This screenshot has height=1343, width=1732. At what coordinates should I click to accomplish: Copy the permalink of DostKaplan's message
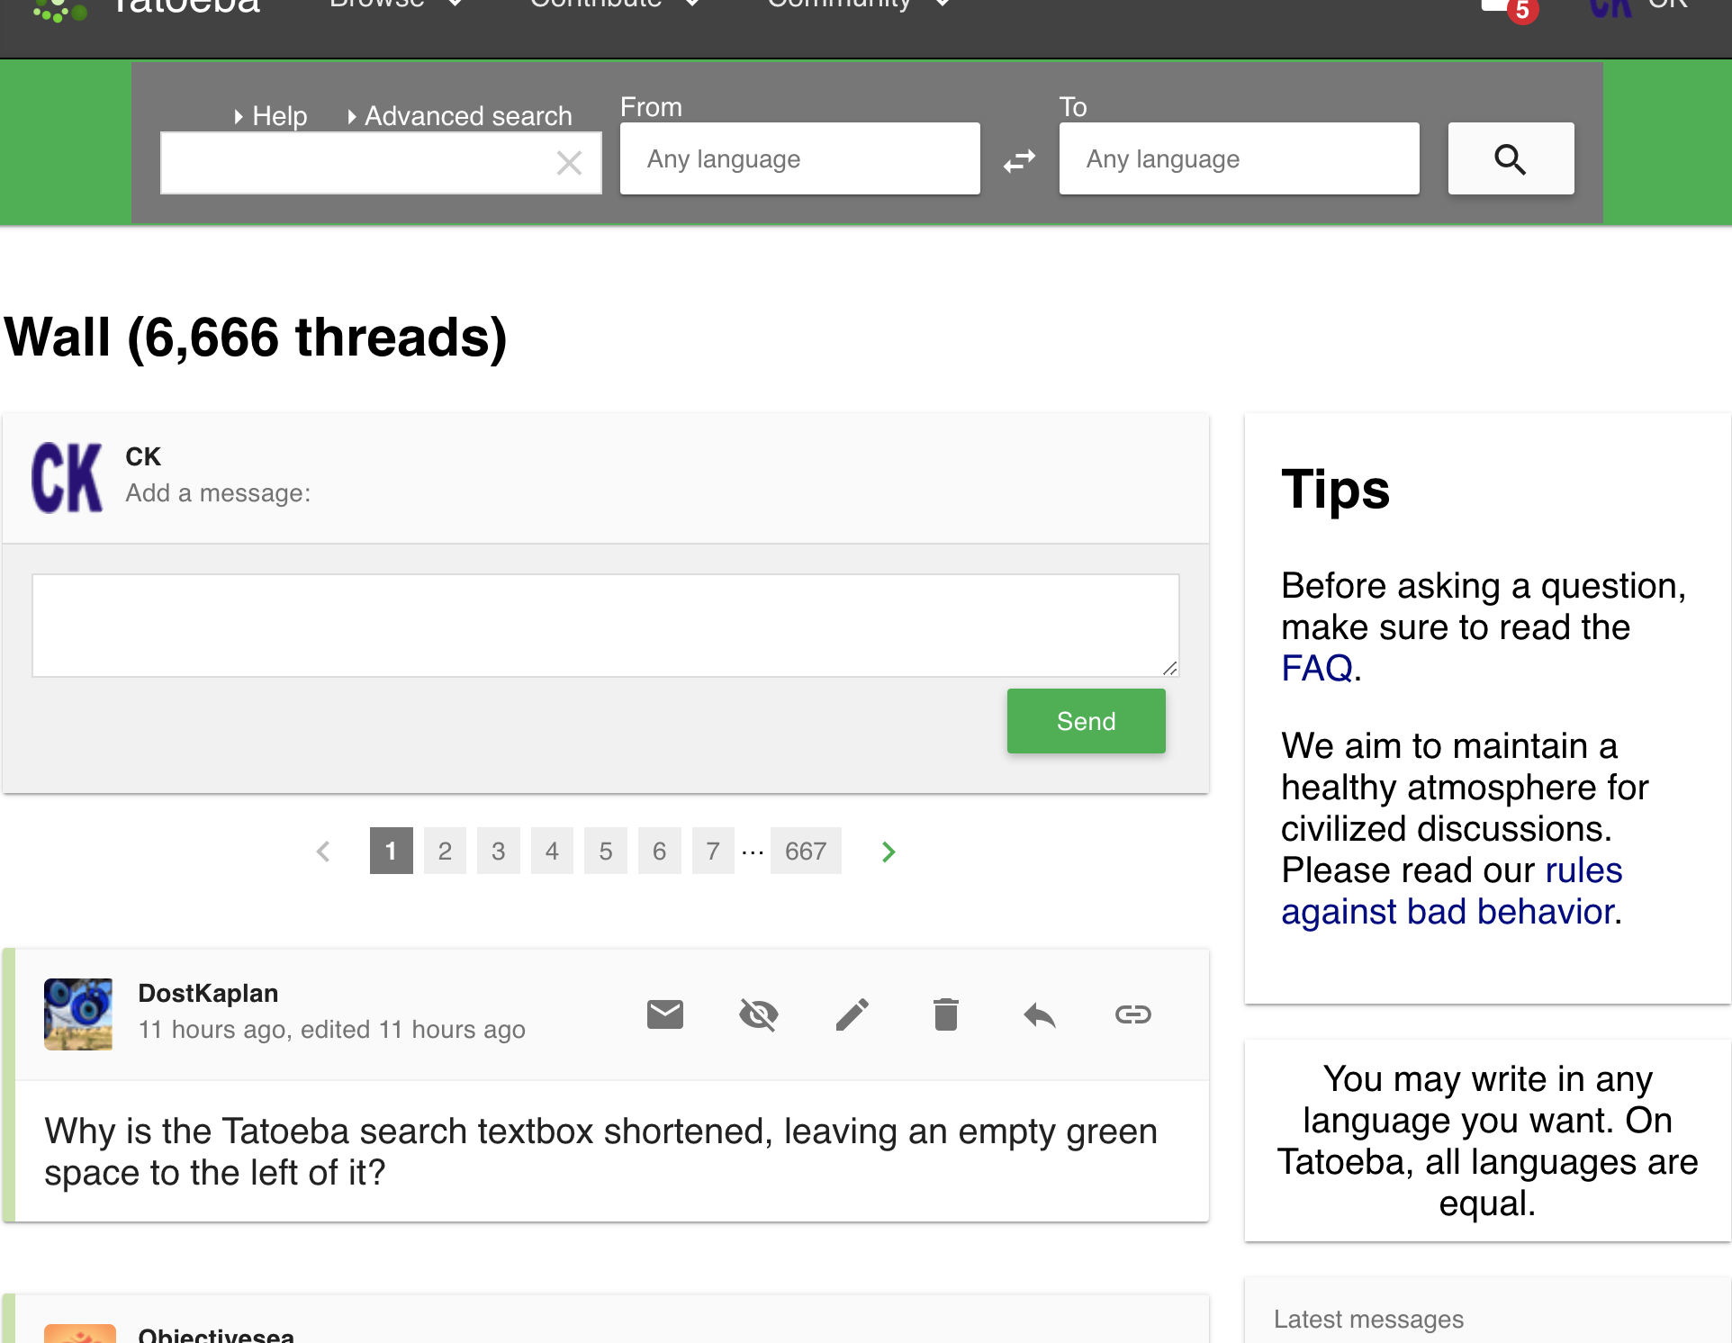tap(1132, 1014)
